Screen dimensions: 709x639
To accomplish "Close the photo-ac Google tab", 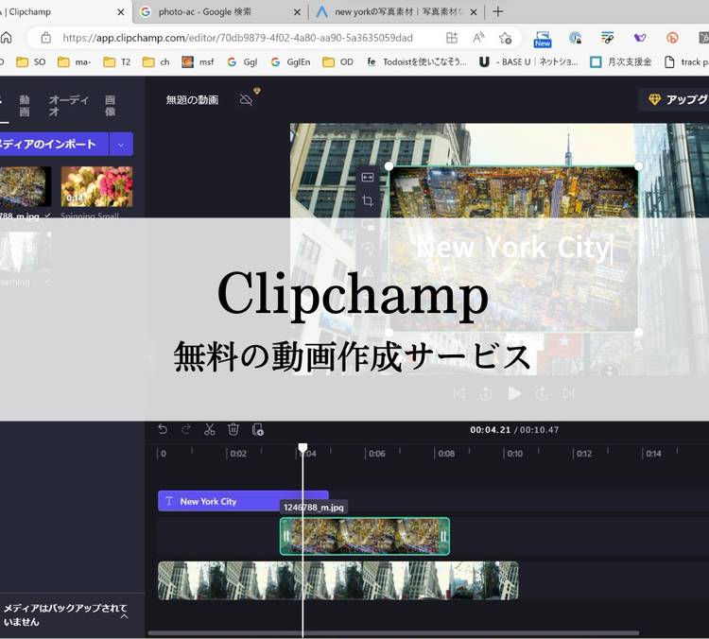I will (x=297, y=12).
